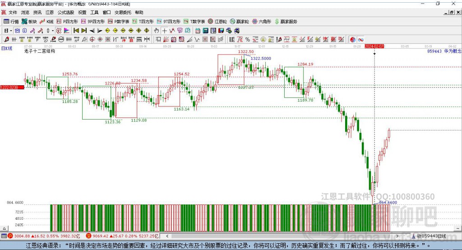Select the hand pan tool
This screenshot has height=250, width=462.
click(x=157, y=31)
